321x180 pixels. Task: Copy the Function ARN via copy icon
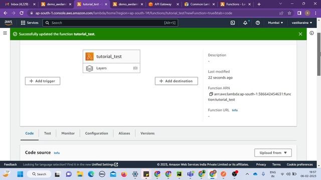point(211,94)
